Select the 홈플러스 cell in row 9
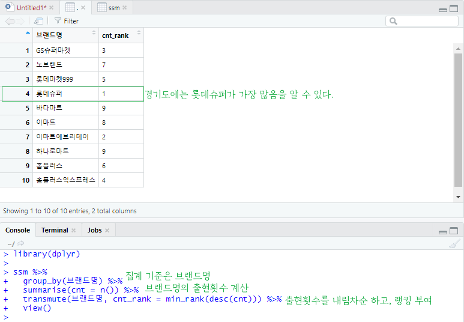This screenshot has height=322, width=464. 65,166
